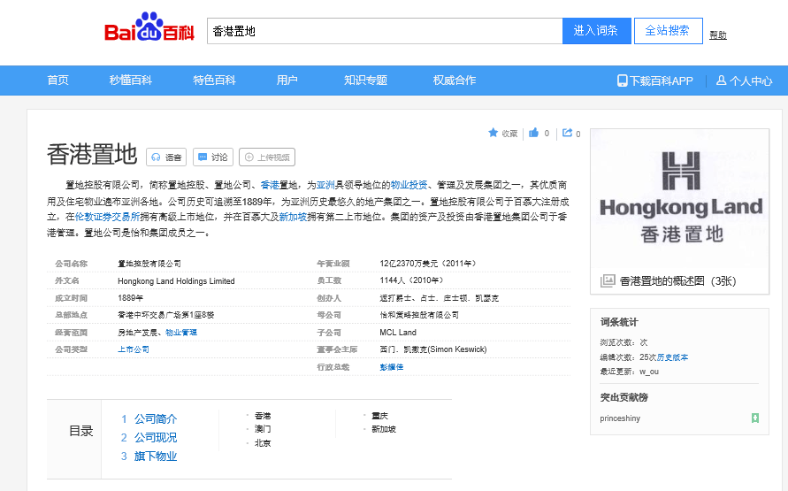The image size is (788, 491).
Task: Click the green badge beside princeshiny
Action: coord(754,418)
